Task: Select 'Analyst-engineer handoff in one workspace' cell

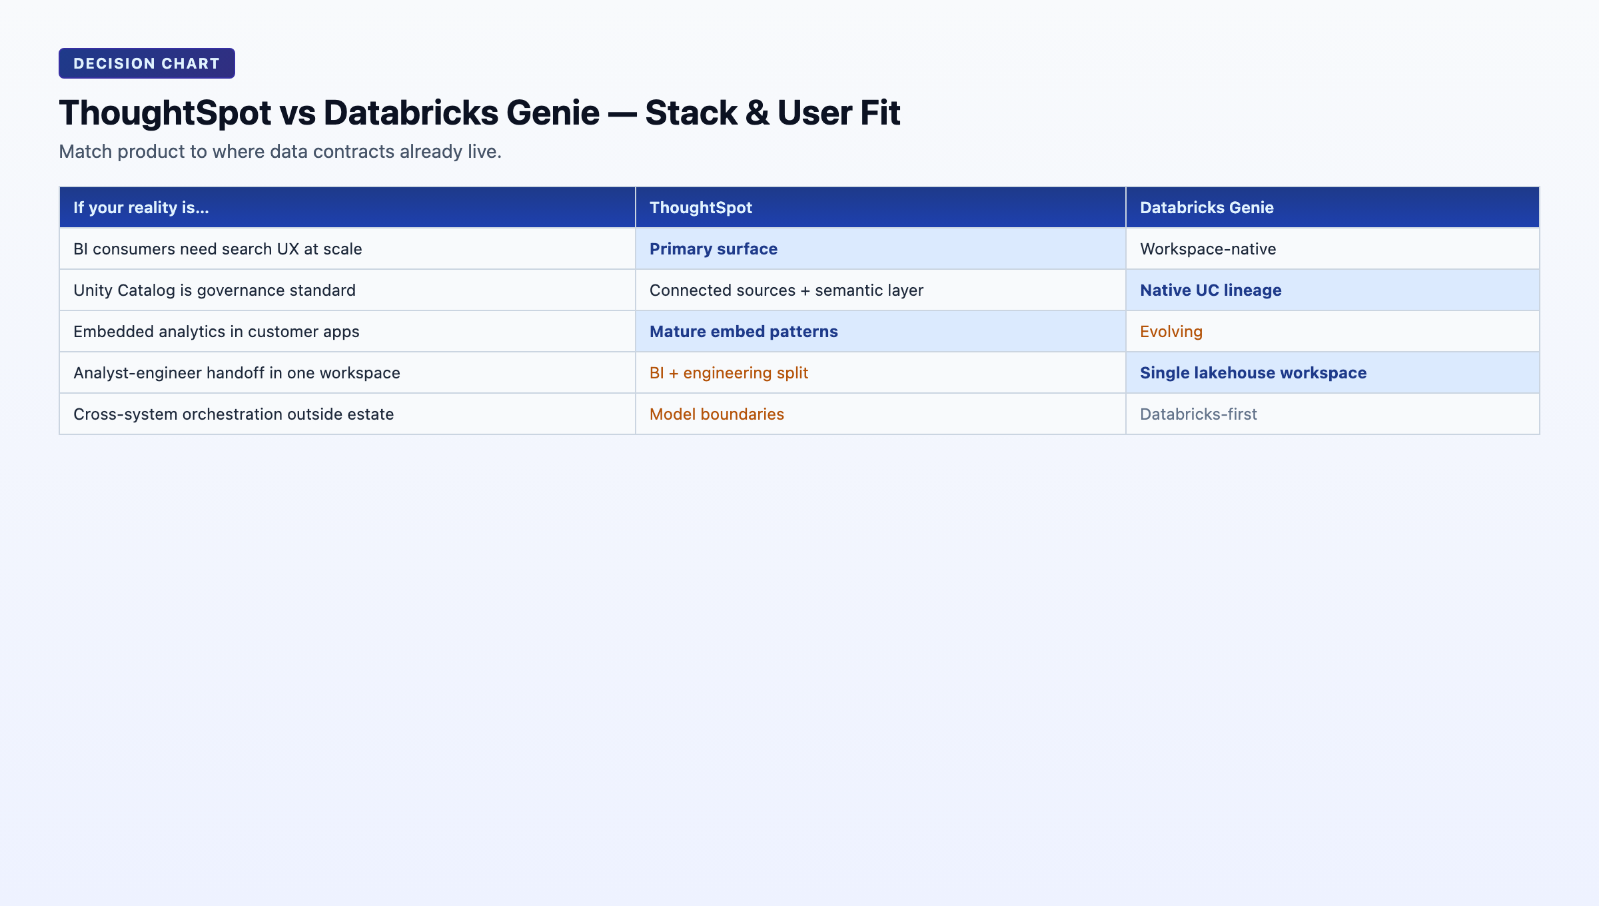Action: pyautogui.click(x=347, y=372)
